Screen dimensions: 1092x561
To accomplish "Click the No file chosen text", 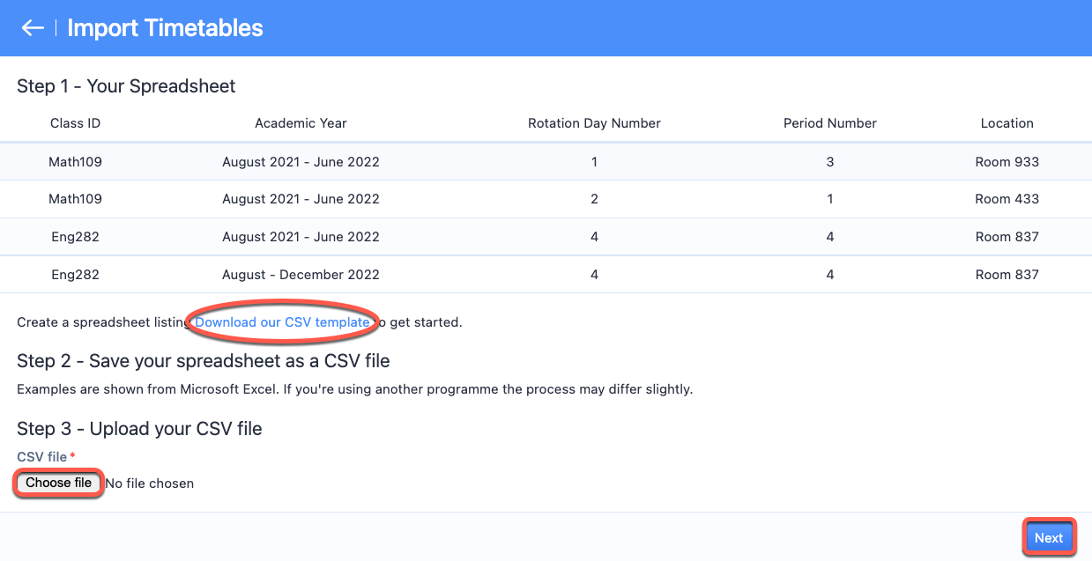I will [149, 483].
